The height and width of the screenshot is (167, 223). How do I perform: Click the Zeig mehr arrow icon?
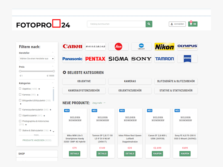(x=104, y=103)
